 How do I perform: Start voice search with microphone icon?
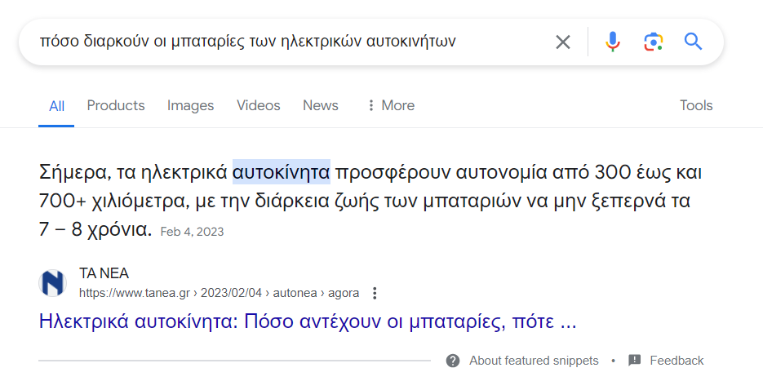click(613, 42)
